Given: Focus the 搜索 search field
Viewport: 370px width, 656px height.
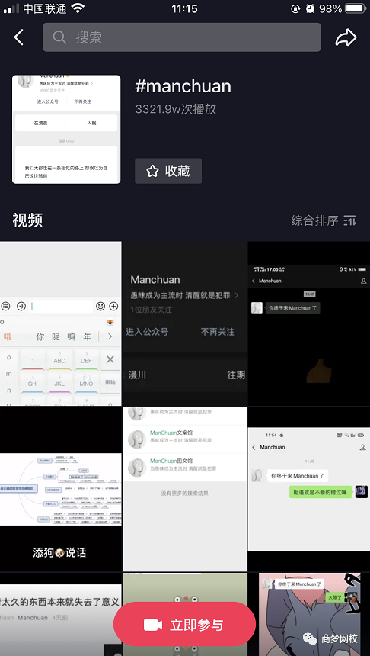Looking at the screenshot, I should (x=182, y=37).
